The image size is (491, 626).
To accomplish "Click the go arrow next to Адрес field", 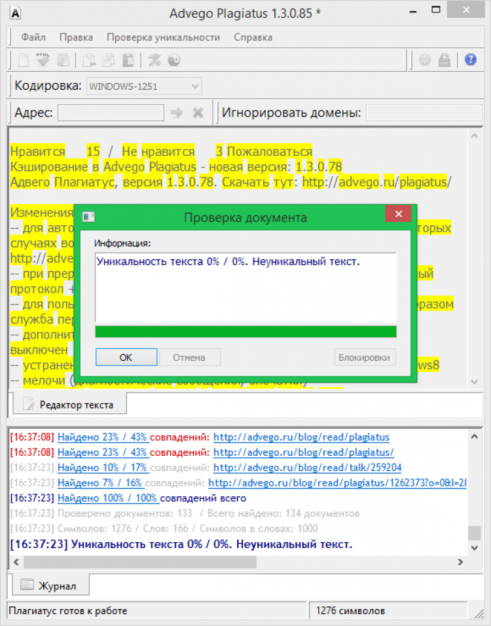I will tap(177, 113).
